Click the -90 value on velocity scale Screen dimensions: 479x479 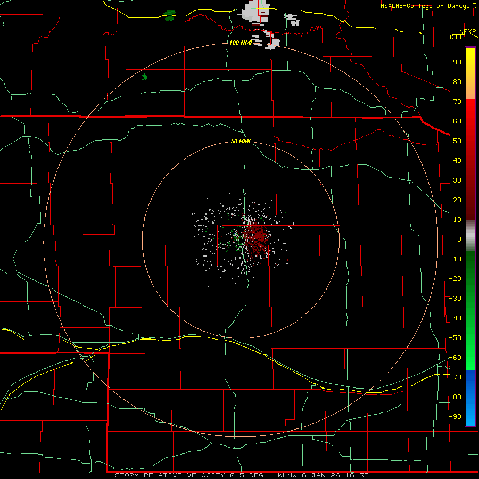pyautogui.click(x=455, y=417)
